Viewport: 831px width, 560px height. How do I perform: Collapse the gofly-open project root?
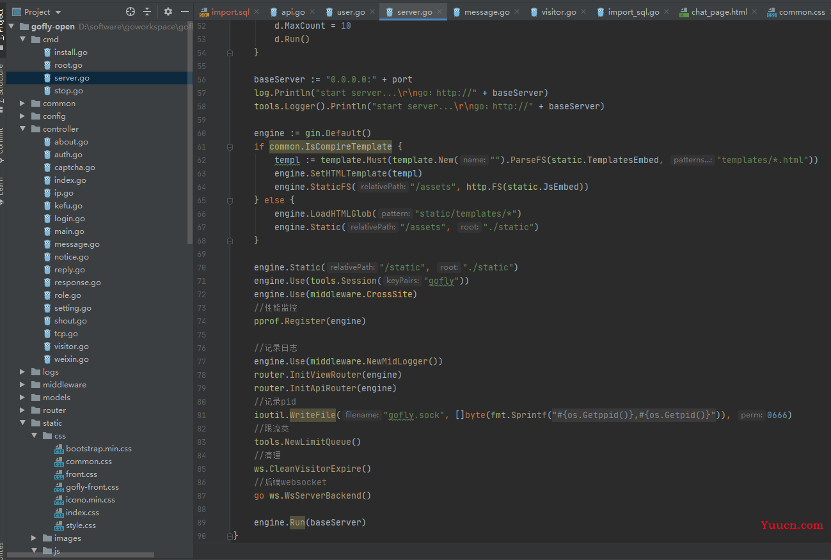click(x=13, y=27)
